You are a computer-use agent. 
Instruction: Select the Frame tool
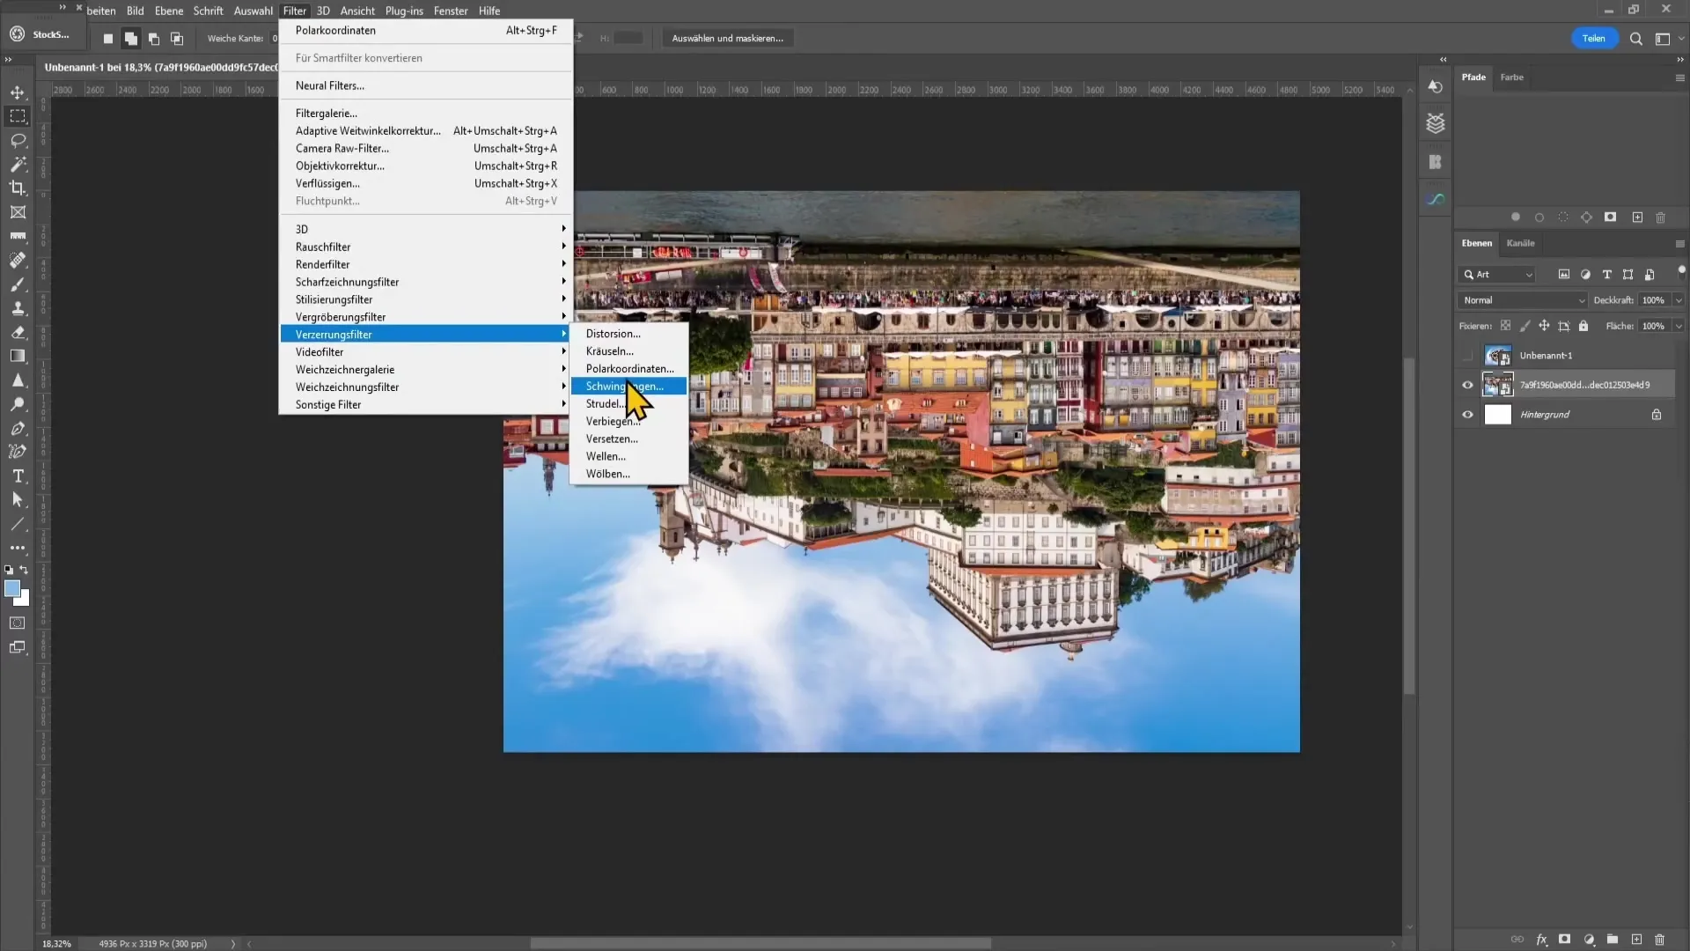coord(18,212)
